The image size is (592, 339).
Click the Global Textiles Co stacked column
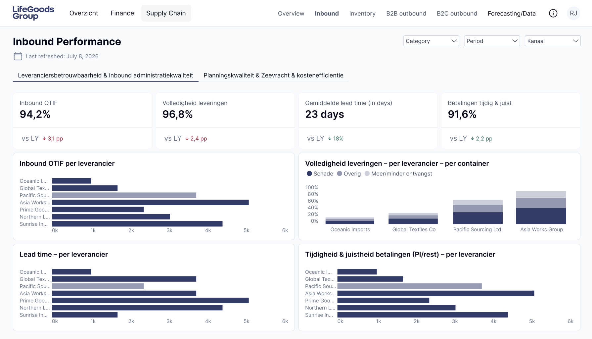point(413,218)
